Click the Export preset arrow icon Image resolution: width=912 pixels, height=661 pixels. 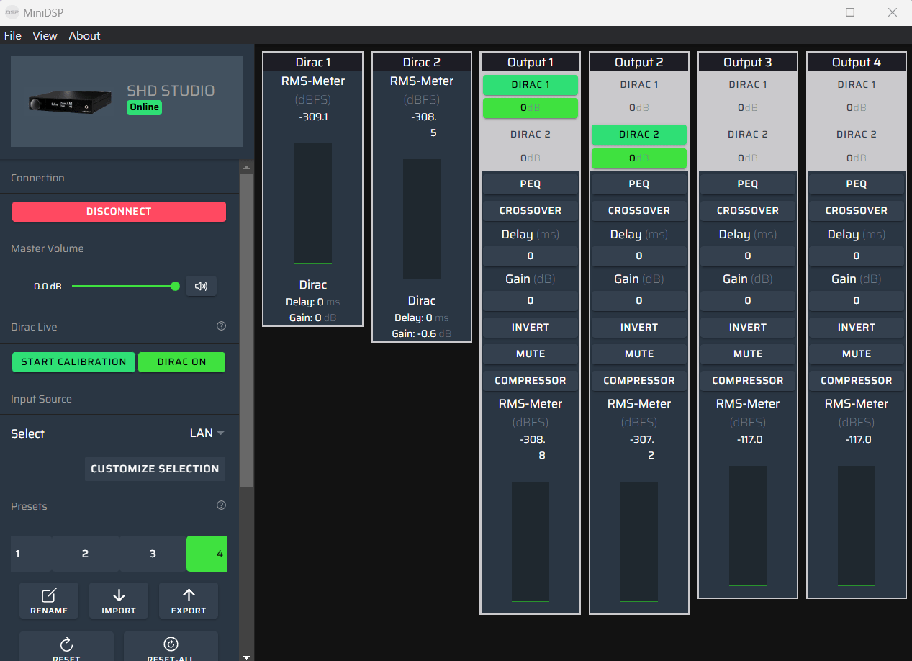(189, 601)
